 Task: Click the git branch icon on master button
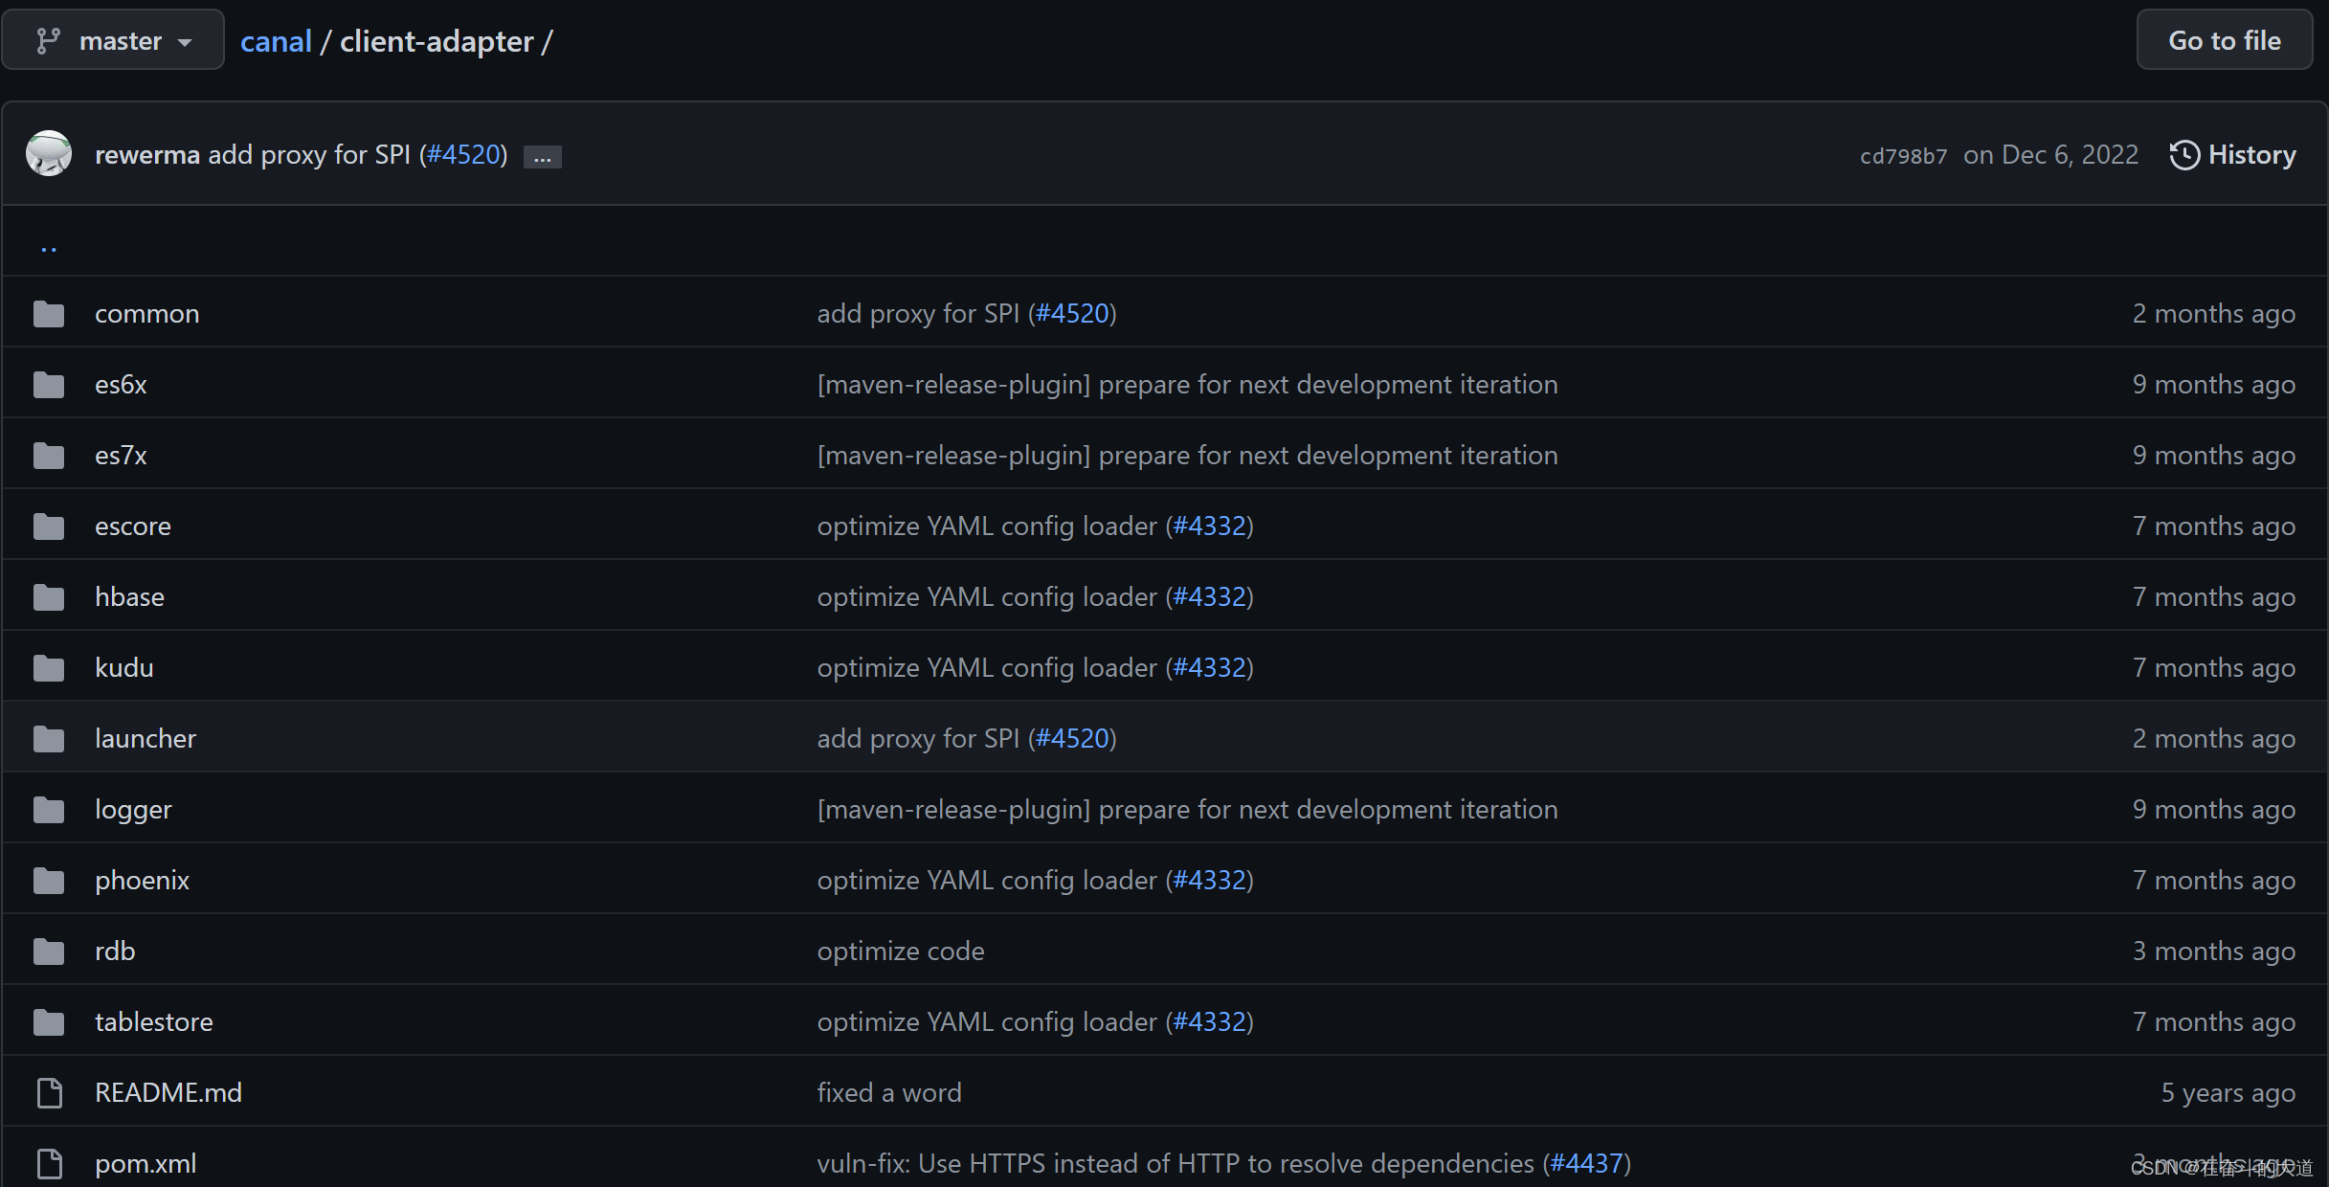coord(48,40)
